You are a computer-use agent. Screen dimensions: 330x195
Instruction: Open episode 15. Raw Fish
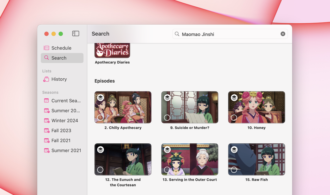click(x=256, y=159)
